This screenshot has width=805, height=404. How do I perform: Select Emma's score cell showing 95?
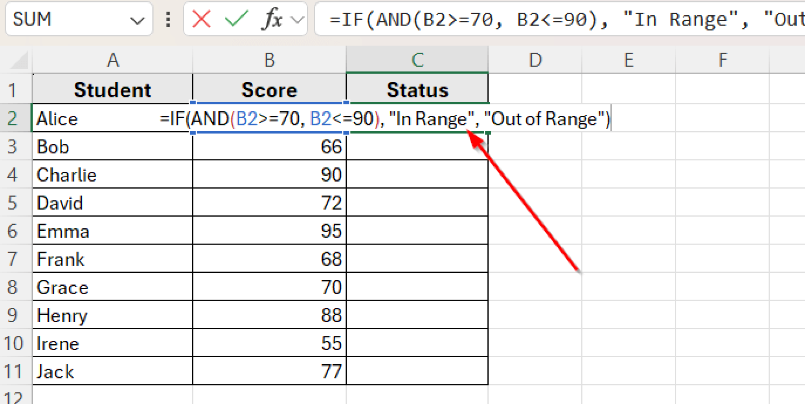coord(269,231)
